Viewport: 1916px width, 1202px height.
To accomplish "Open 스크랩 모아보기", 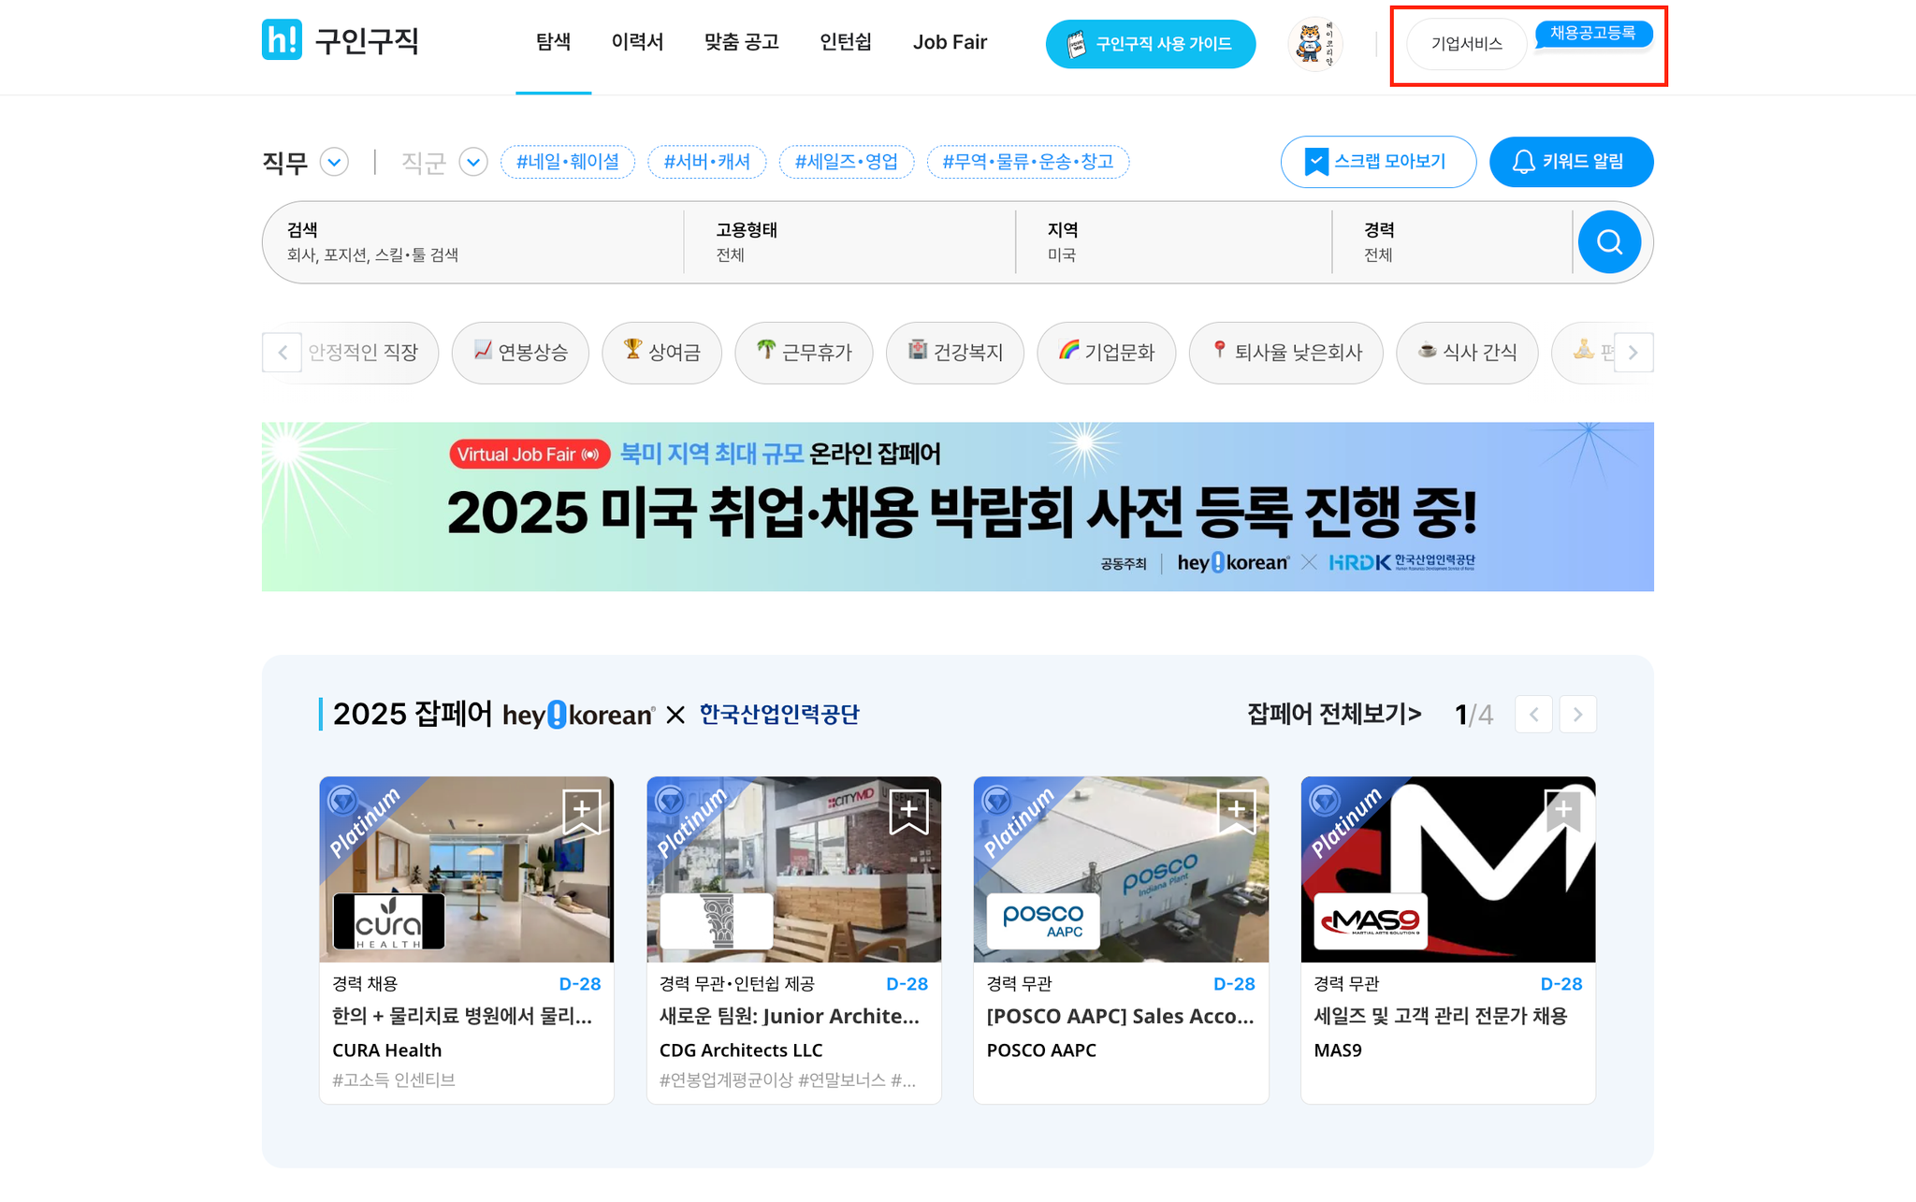I will pyautogui.click(x=1378, y=162).
